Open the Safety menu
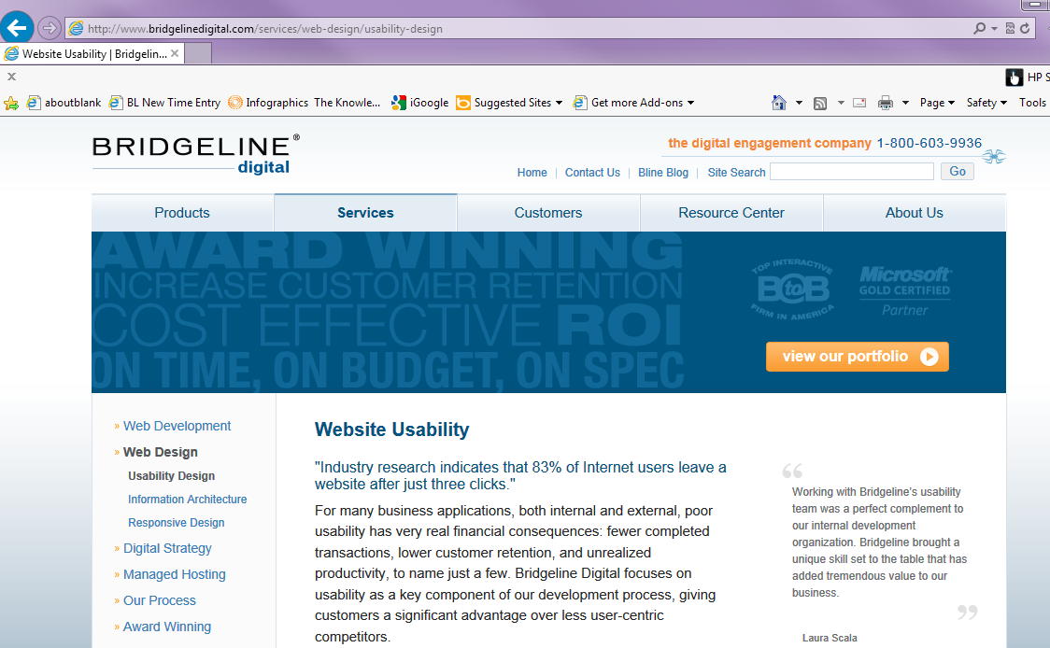Image resolution: width=1050 pixels, height=648 pixels. point(986,103)
